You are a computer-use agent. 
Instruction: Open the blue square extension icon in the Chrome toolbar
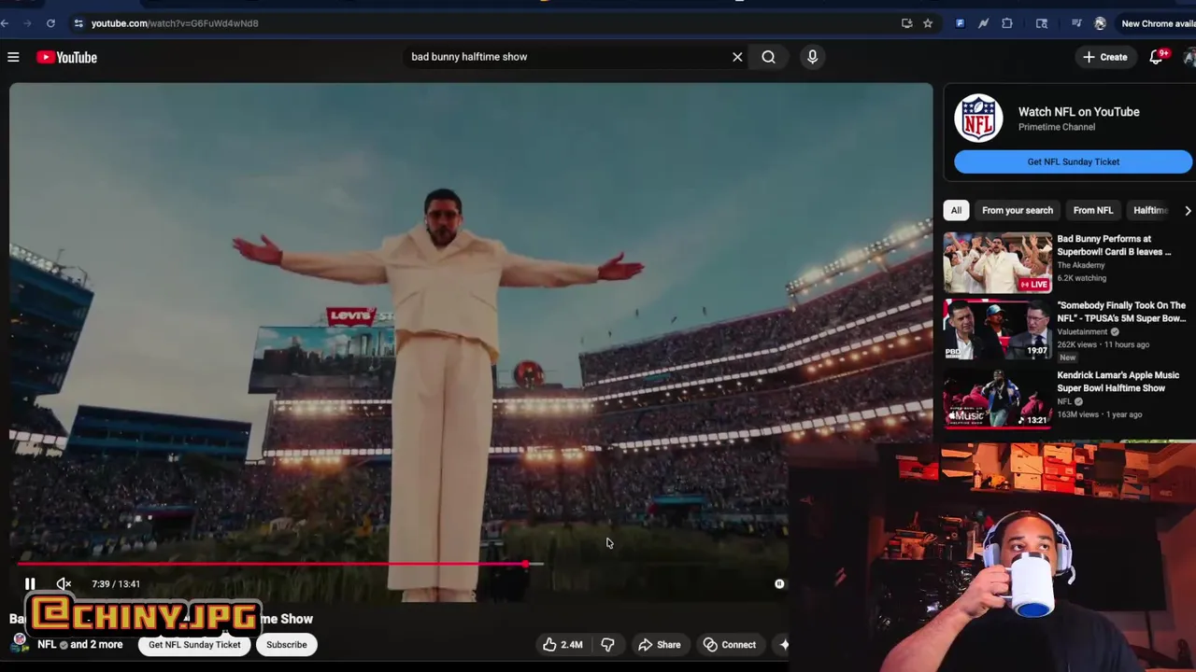point(960,23)
